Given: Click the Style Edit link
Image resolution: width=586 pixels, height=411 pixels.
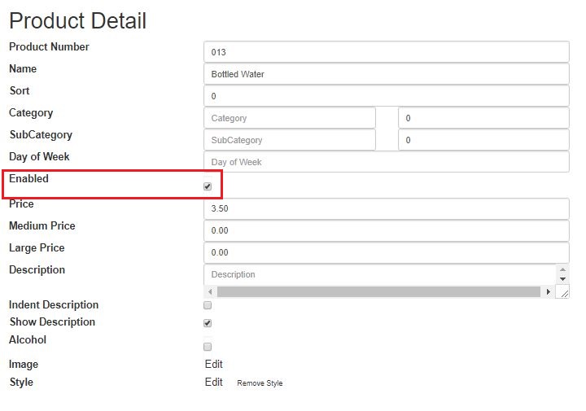Looking at the screenshot, I should click(214, 383).
